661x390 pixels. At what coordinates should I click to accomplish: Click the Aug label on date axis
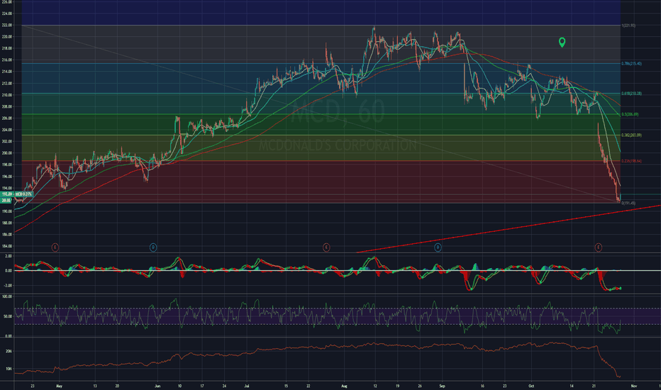pos(345,386)
